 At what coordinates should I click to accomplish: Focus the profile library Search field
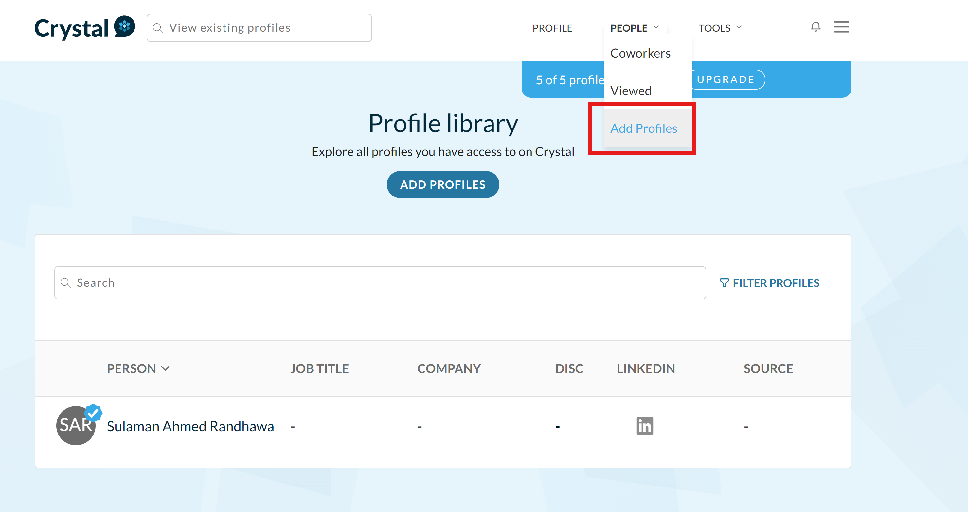(380, 283)
